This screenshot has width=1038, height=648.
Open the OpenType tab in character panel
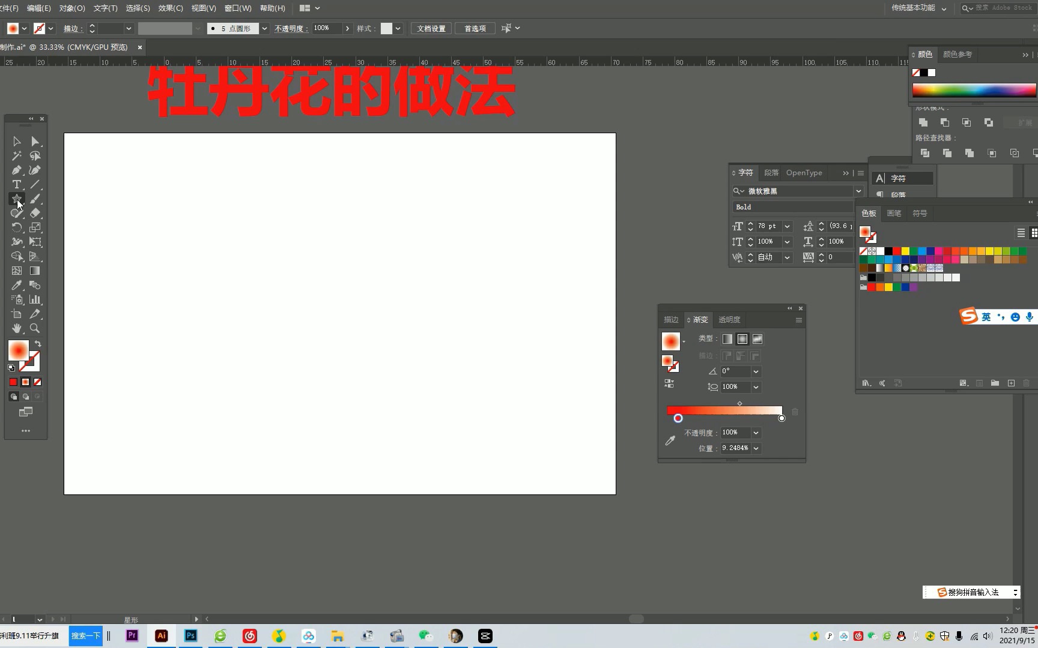tap(804, 173)
